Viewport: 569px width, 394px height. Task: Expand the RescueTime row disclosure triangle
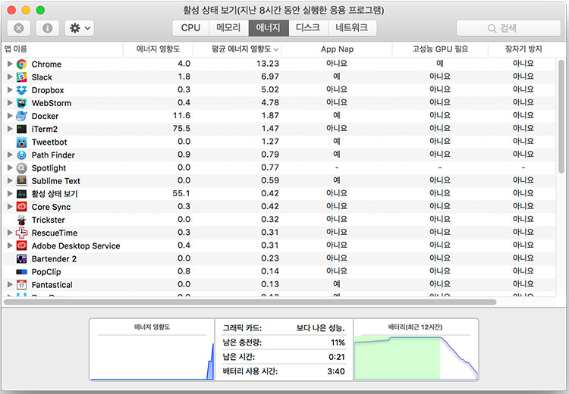[10, 233]
